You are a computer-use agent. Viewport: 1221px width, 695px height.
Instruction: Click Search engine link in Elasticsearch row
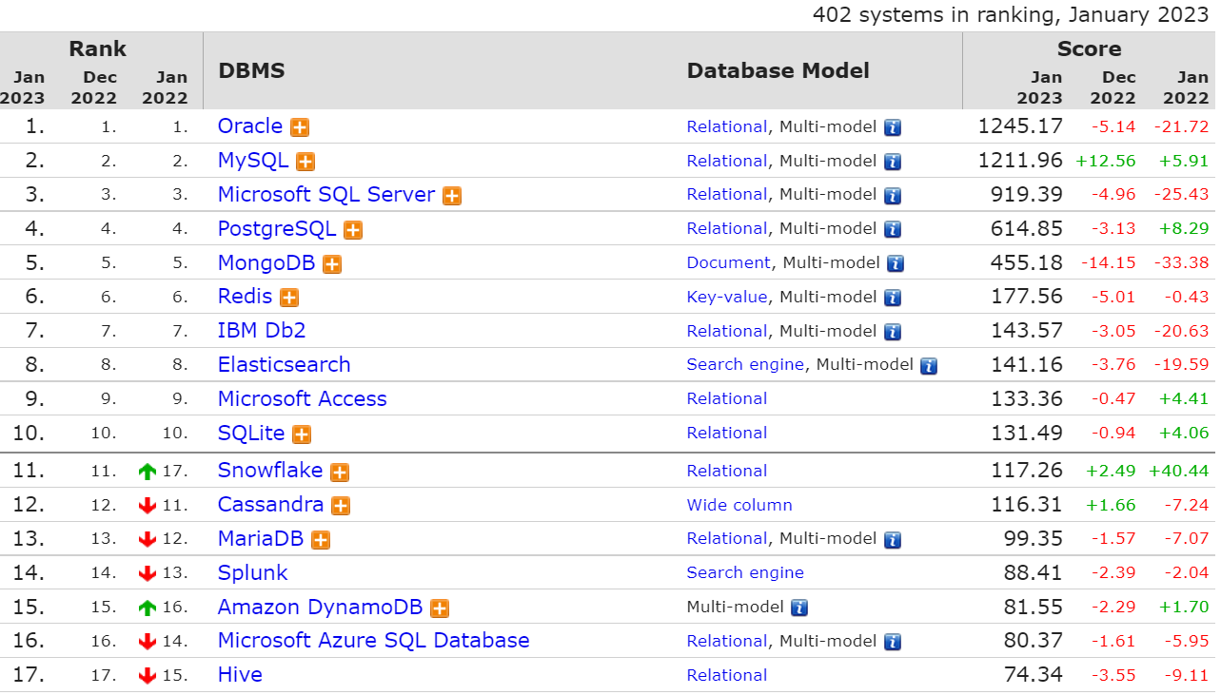746,365
